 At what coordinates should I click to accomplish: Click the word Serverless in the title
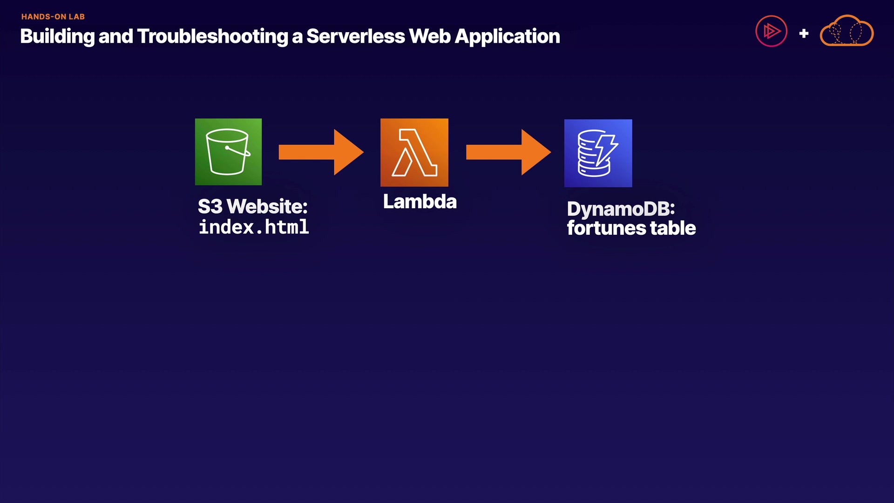click(x=355, y=36)
